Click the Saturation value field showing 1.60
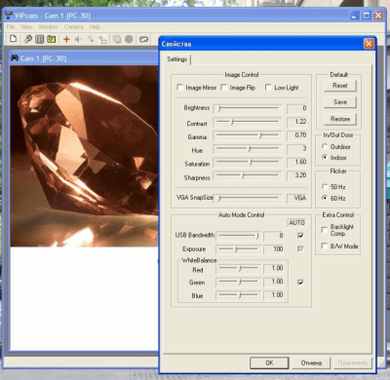 click(296, 162)
